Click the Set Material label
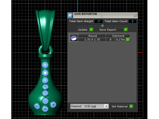The width and height of the screenshot is (159, 119). 120,106
